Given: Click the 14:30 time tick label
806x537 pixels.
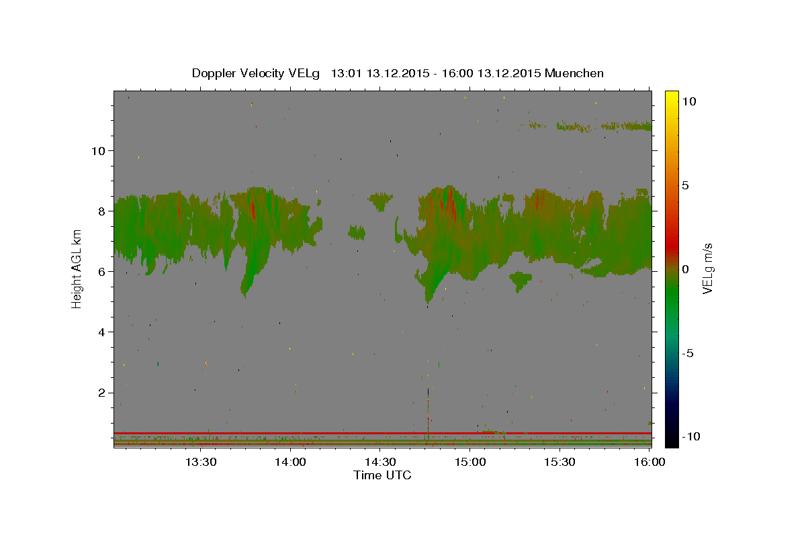Looking at the screenshot, I should click(x=380, y=462).
